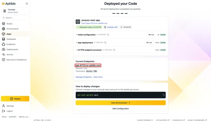
Task: Click the Edit Configuration button
Action: [x=121, y=108]
